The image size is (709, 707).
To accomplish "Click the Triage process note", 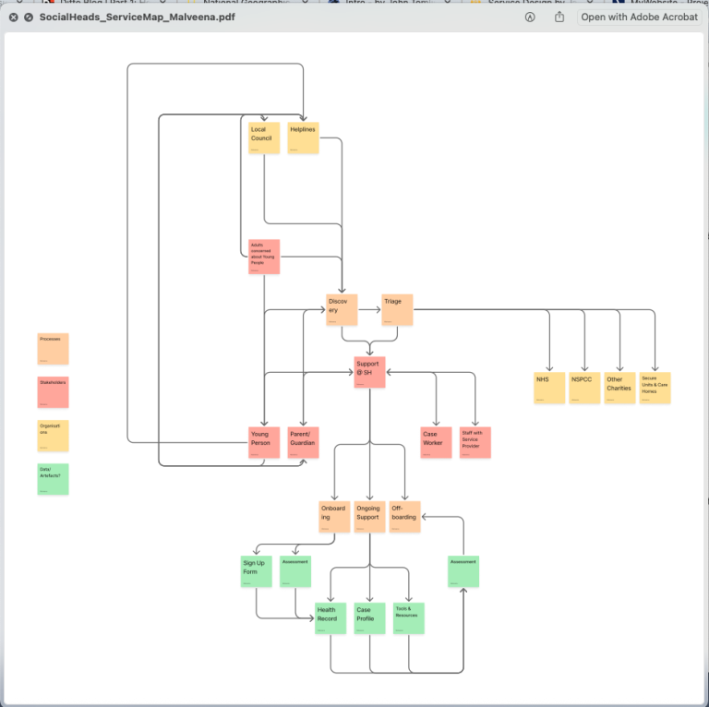I will (x=397, y=309).
